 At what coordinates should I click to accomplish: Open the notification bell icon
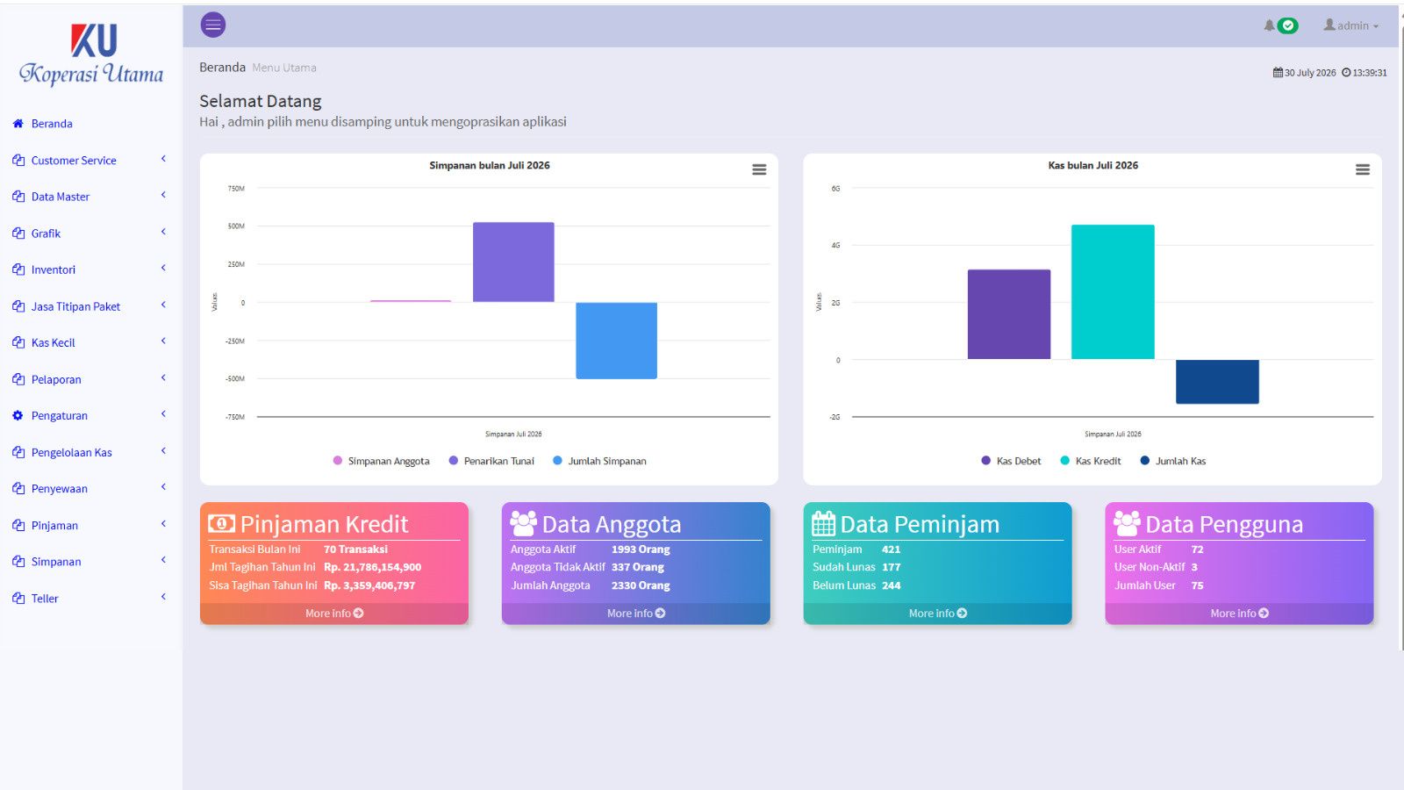point(1269,25)
